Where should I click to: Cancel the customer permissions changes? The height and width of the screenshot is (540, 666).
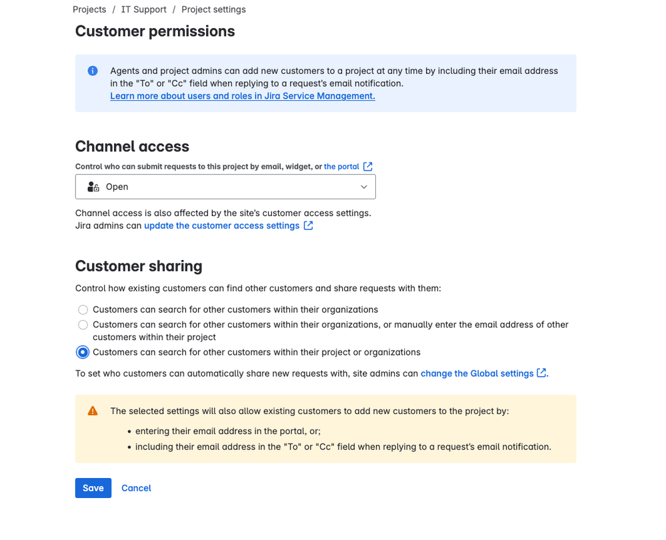pyautogui.click(x=135, y=488)
